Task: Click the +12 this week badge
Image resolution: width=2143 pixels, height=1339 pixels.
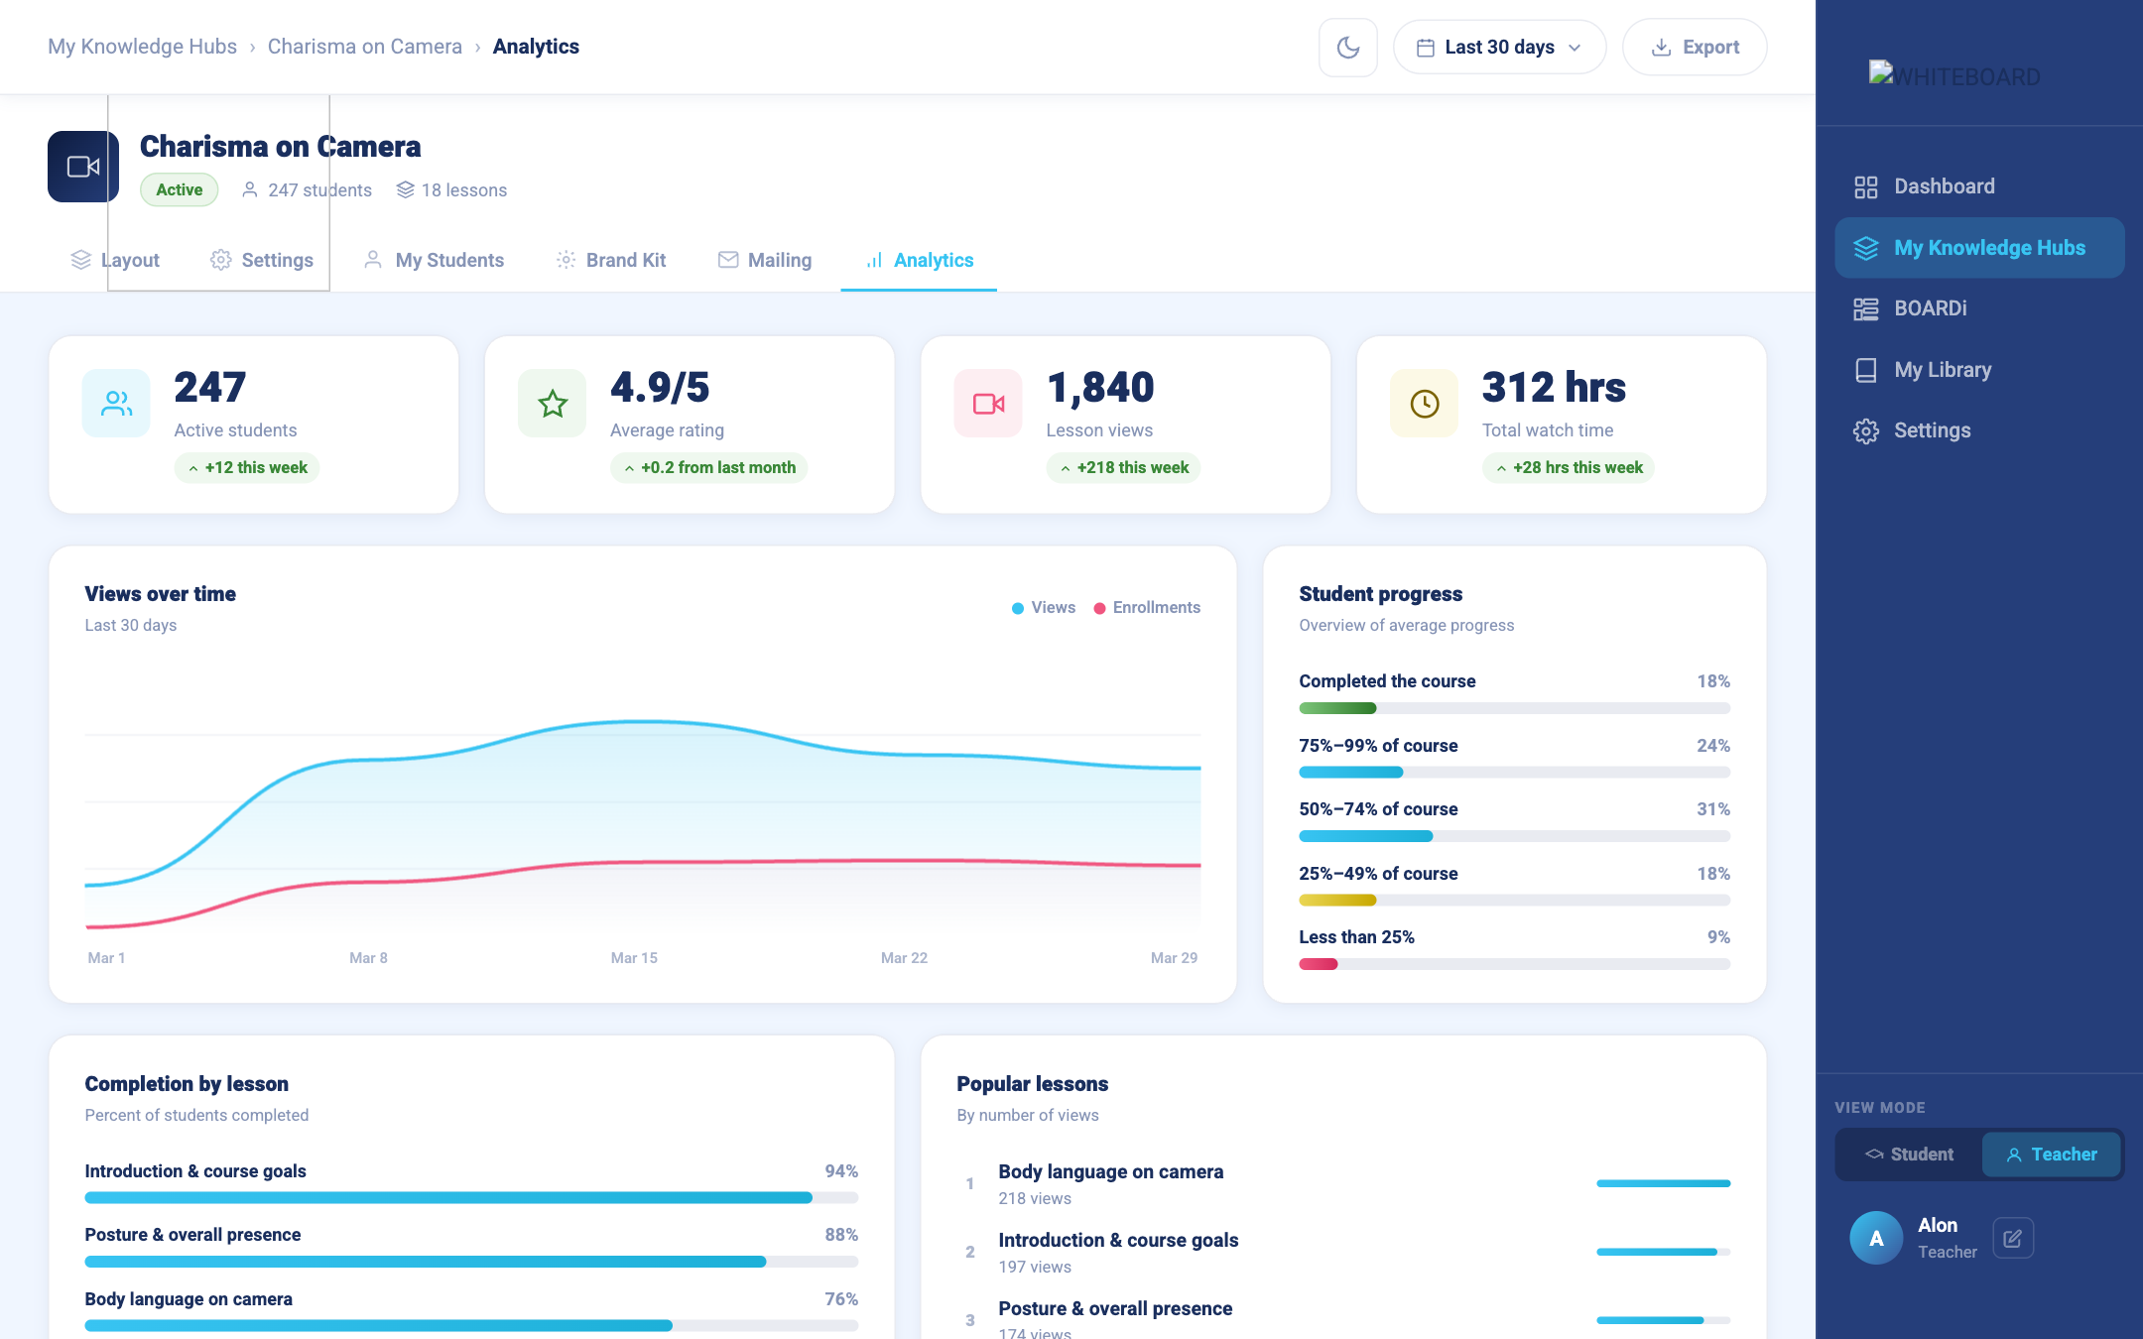Action: point(247,468)
